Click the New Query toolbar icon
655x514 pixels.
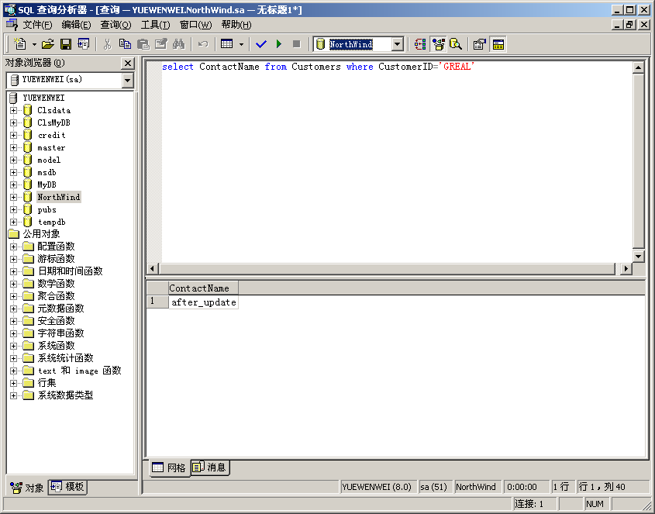click(x=20, y=44)
